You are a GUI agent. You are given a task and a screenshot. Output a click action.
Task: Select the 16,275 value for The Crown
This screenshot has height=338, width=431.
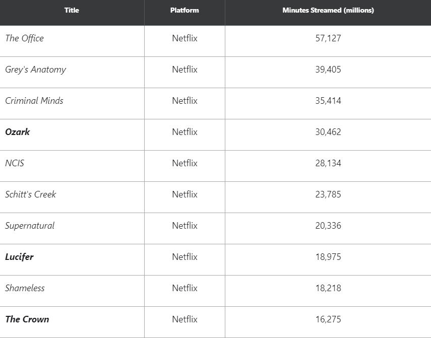328,319
